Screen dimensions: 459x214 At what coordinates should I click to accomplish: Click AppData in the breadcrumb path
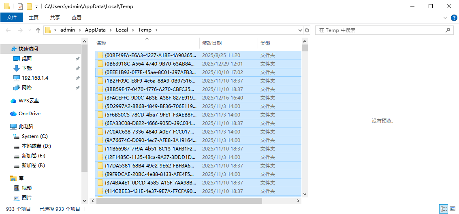tap(95, 30)
